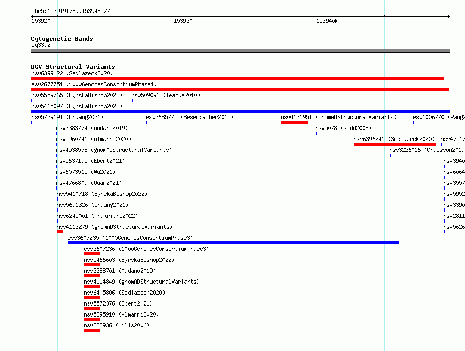Screen dimensions: 465x351
Task: Open nsv3226016 (Chaisson2019) variant label
Action: (427, 150)
